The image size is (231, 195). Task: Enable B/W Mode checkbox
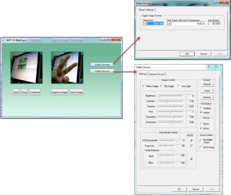pyautogui.click(x=201, y=147)
